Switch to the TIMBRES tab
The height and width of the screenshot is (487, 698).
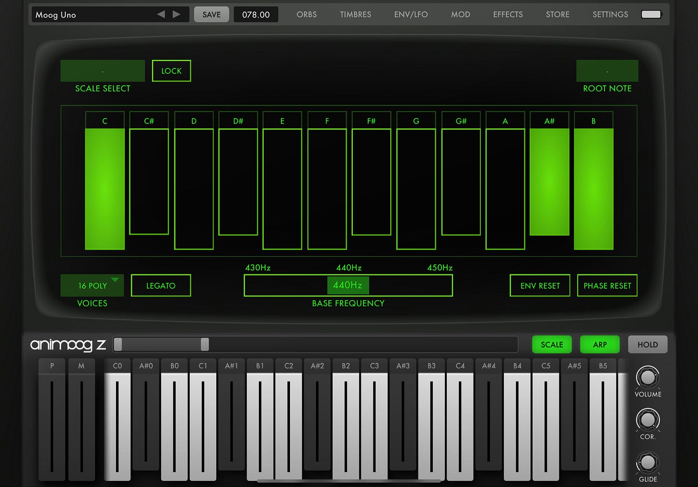pos(355,14)
